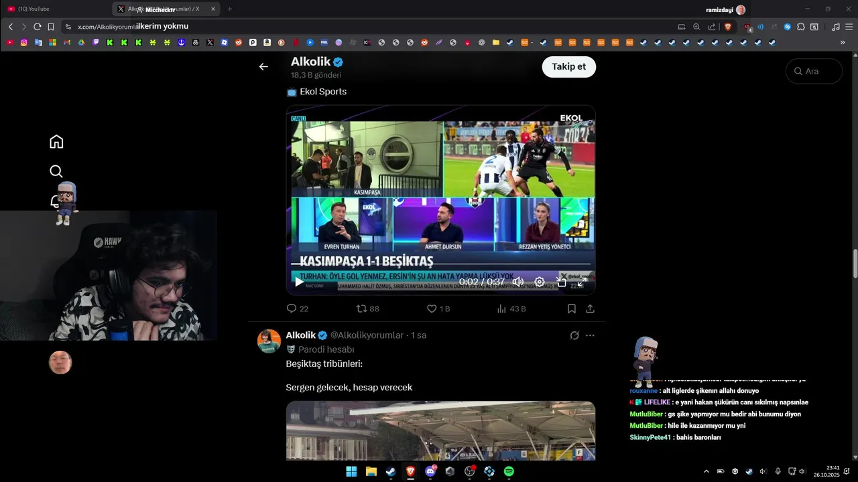Open the Windows Start menu
This screenshot has width=858, height=482.
click(x=351, y=471)
